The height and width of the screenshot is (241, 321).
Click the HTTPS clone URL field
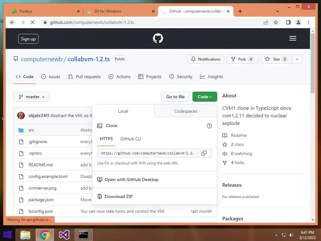[148, 153]
